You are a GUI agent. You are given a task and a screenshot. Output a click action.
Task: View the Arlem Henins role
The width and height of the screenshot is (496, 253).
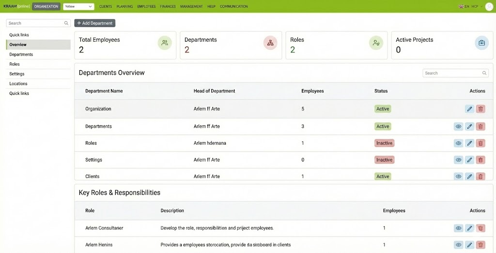click(x=458, y=245)
